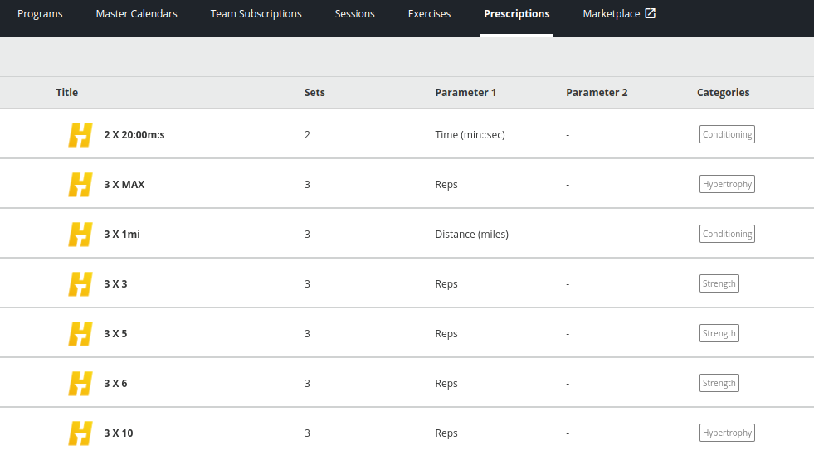Screen dimensions: 814x455
Task: Open the 3 X MAX prescription title
Action: tap(124, 185)
